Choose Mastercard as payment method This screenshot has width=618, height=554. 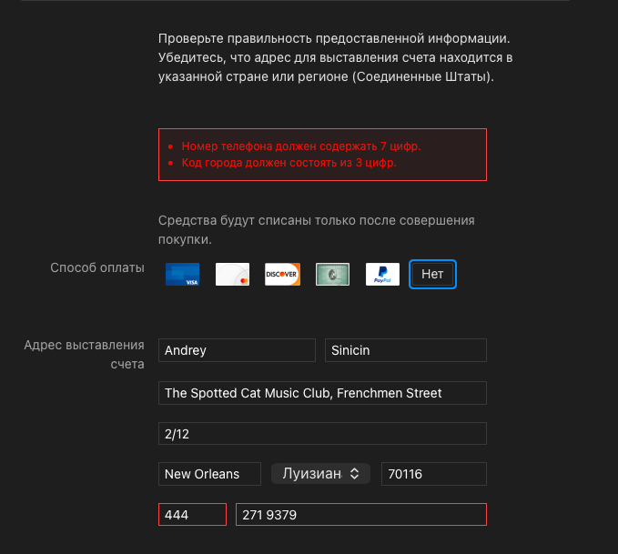232,274
